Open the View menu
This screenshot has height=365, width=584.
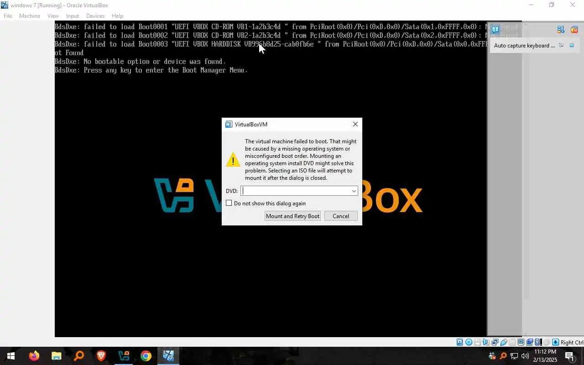(53, 16)
